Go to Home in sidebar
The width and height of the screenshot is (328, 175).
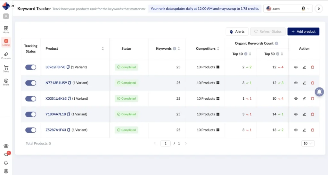coord(6,30)
